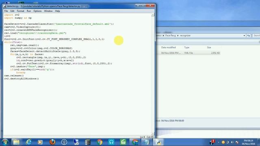Click the 'rec.load' line in the code
This screenshot has width=260, height=146.
pos(35,33)
